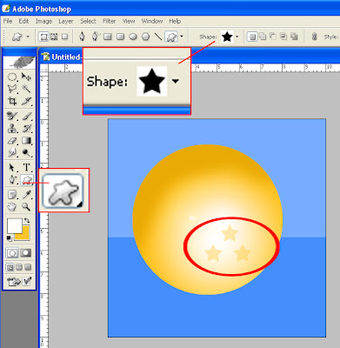Open the View menu
Image resolution: width=340 pixels, height=348 pixels.
pos(129,21)
